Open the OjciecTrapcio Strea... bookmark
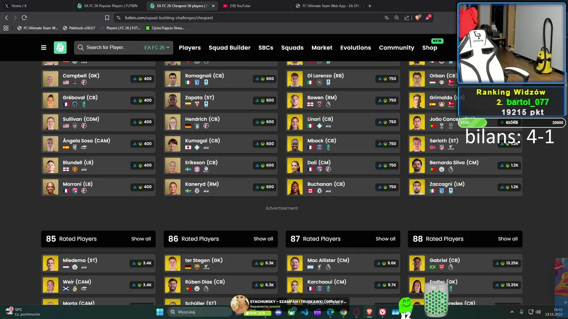 click(x=165, y=28)
